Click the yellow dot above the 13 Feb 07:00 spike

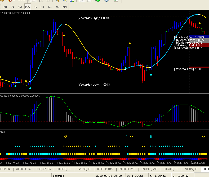click(x=130, y=43)
